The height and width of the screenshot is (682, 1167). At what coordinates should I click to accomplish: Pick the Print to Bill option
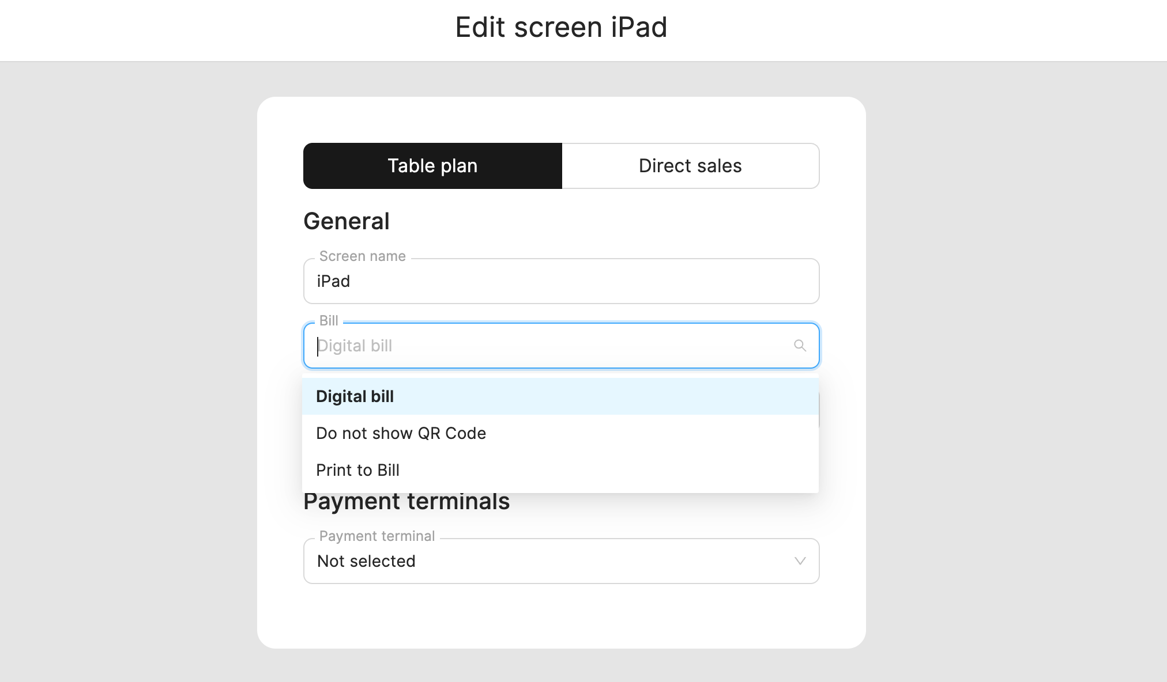pos(357,470)
